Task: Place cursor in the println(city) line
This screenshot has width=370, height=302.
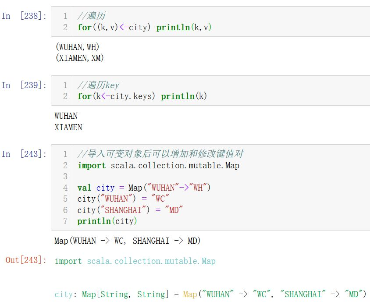Action: (107, 221)
